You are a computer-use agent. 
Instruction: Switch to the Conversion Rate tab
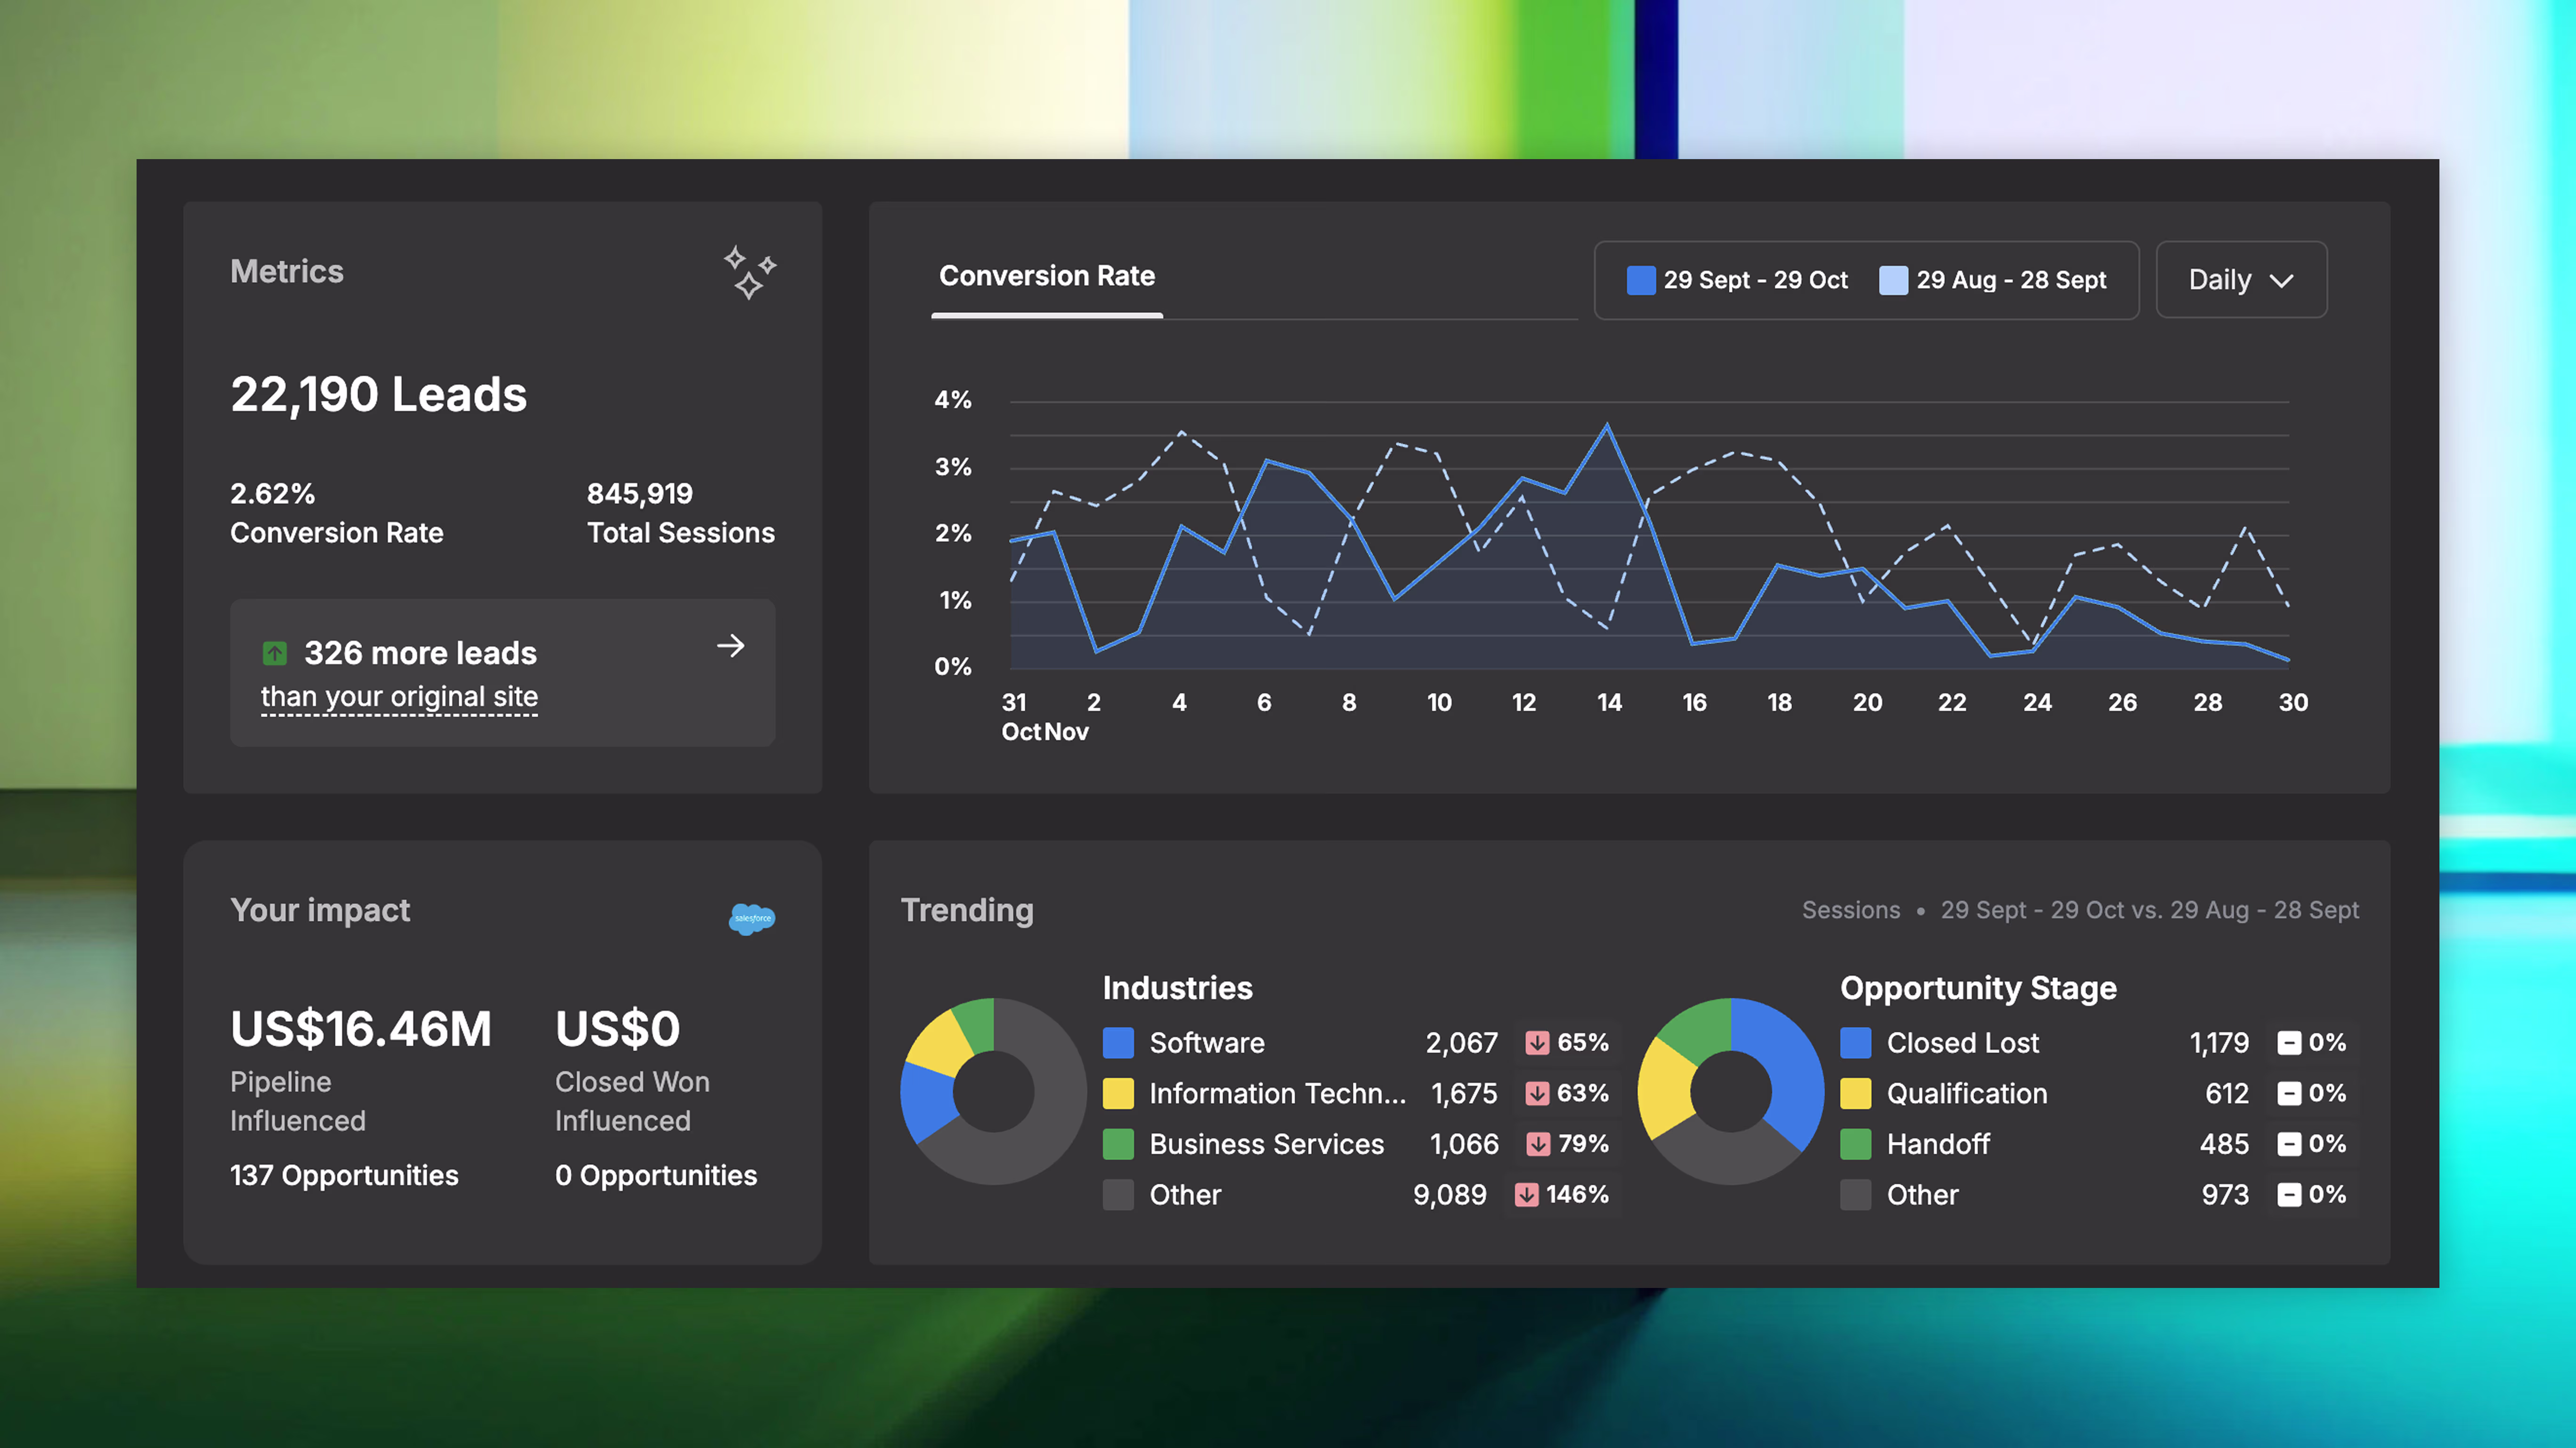pos(1046,276)
